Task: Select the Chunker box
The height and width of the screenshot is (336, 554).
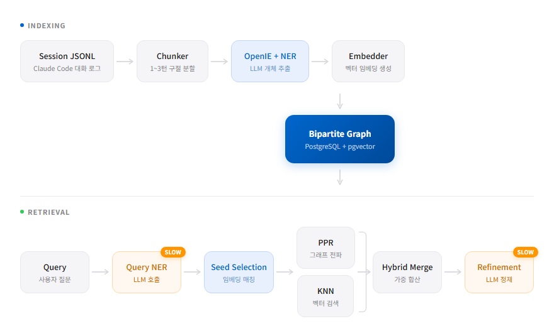Action: click(x=172, y=61)
